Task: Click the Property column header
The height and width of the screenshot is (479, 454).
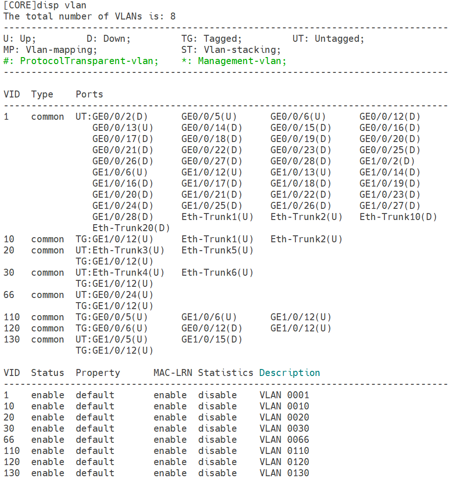Action: [x=98, y=373]
